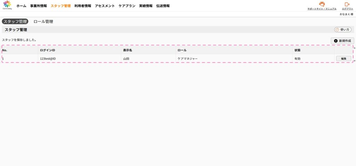Image resolution: width=356 pixels, height=166 pixels.
Task: Switch to the ロール管理 tab
Action: [43, 22]
